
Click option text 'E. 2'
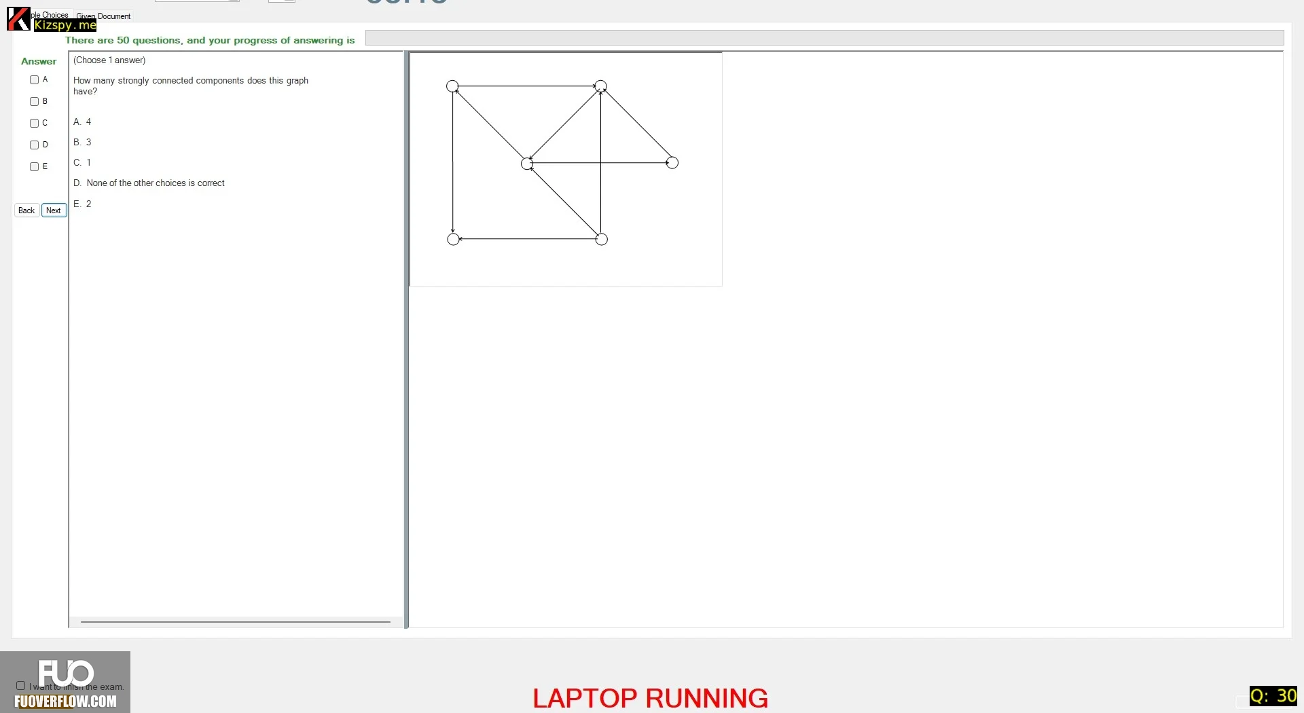(x=82, y=204)
